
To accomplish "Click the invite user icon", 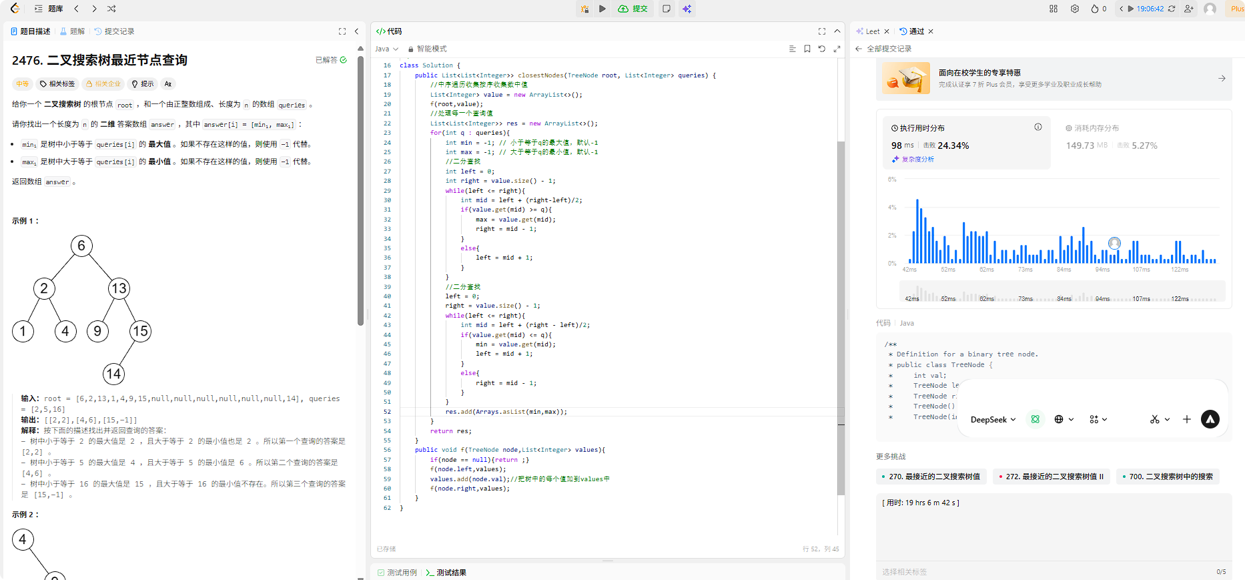I will coord(1189,9).
